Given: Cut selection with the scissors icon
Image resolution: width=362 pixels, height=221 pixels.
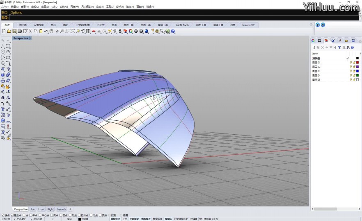Looking at the screenshot, I should (x=30, y=31).
